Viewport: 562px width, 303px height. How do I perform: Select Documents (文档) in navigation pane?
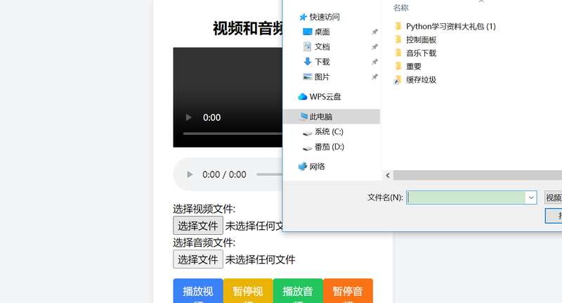[322, 47]
